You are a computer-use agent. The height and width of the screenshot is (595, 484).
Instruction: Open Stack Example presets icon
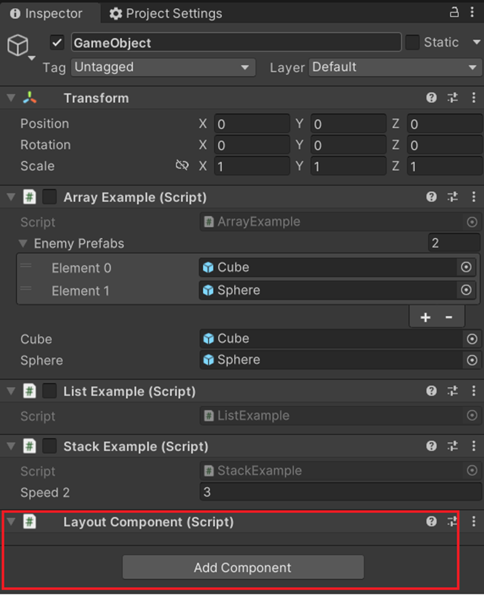click(x=453, y=446)
